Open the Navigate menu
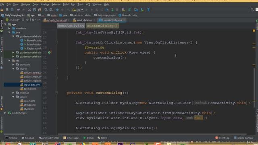 25,4
